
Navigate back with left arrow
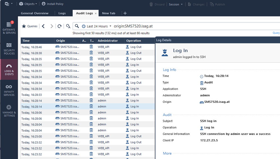[43, 26]
